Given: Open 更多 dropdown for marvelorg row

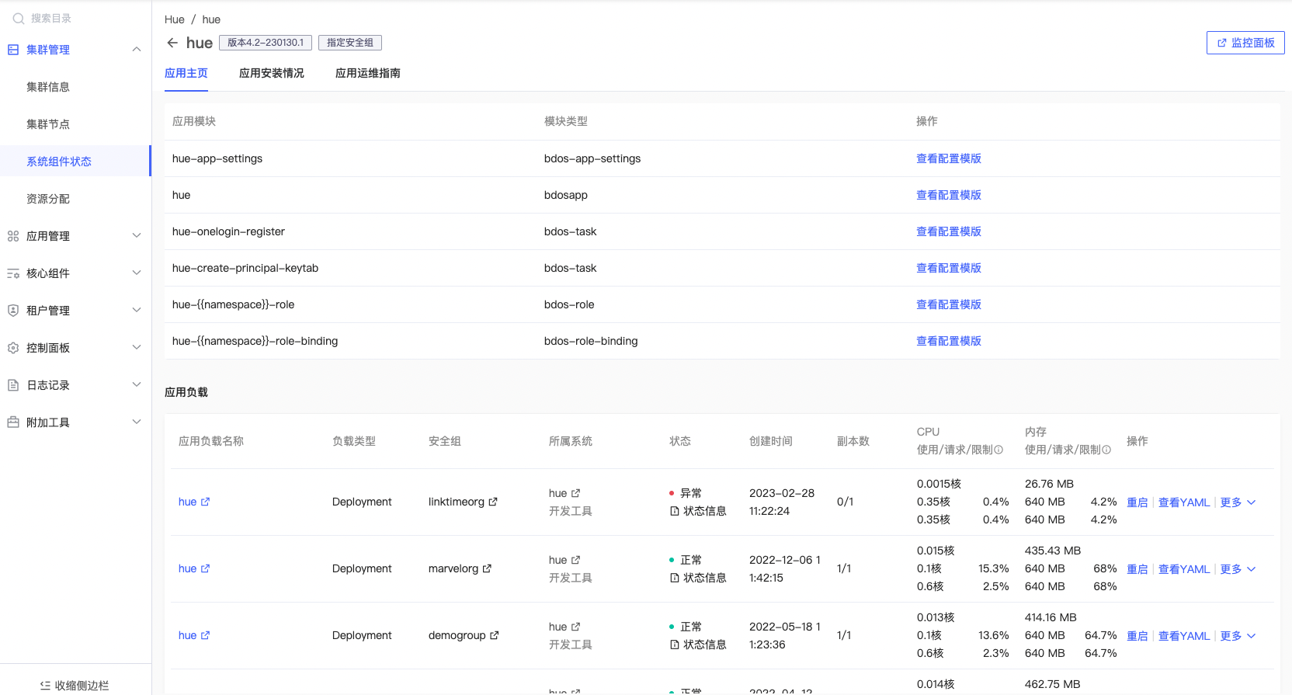Looking at the screenshot, I should click(x=1238, y=569).
